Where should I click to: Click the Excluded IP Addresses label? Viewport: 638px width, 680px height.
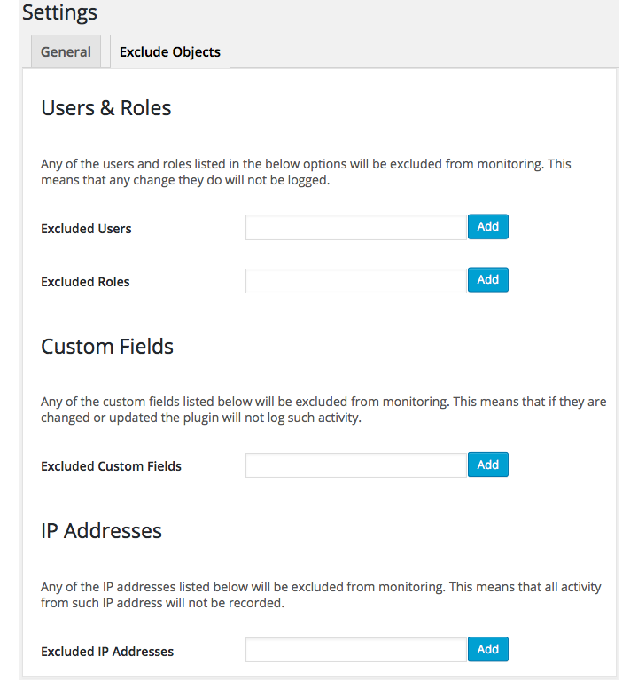[x=107, y=652]
